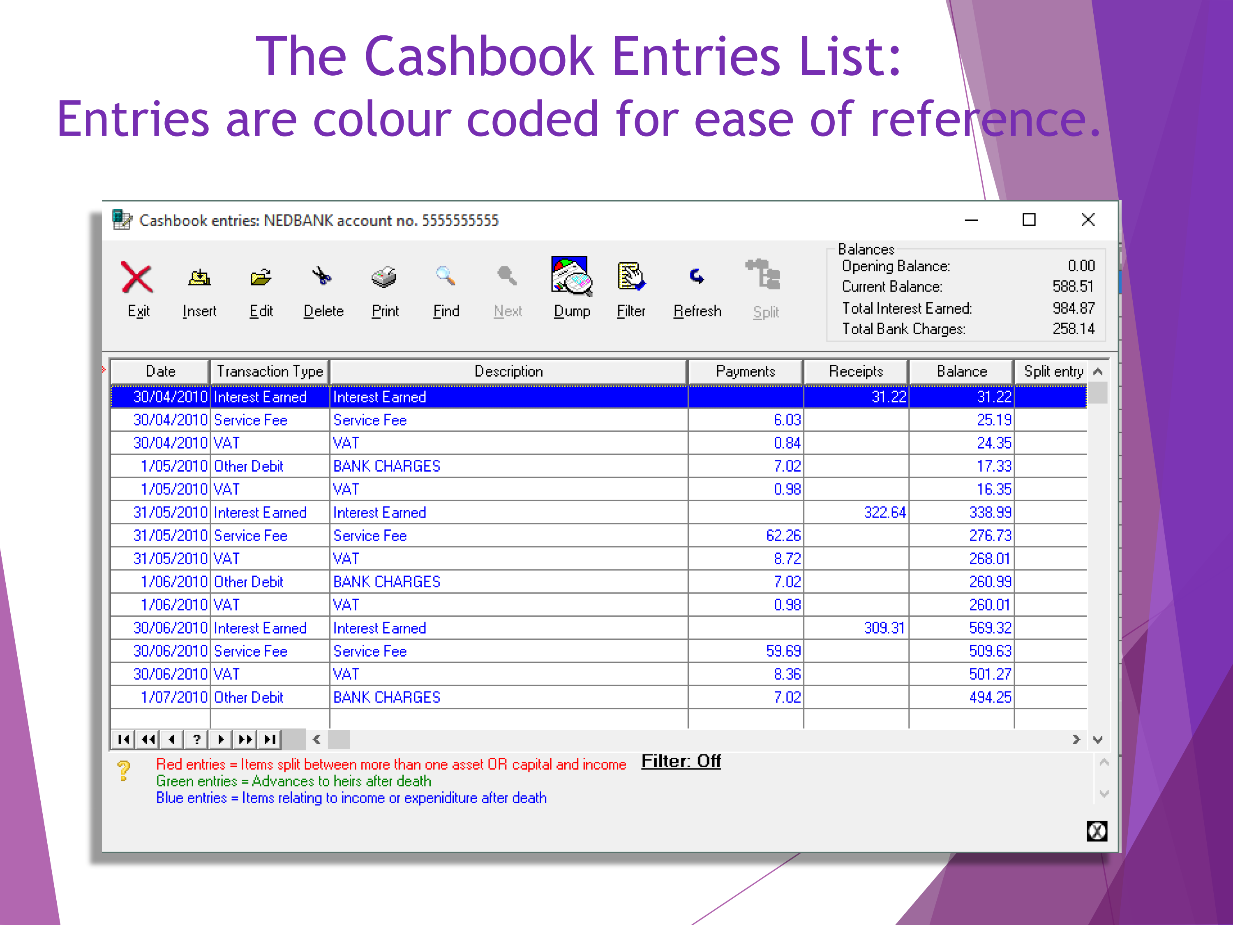
Task: Click the balance value 494.25
Action: (990, 698)
